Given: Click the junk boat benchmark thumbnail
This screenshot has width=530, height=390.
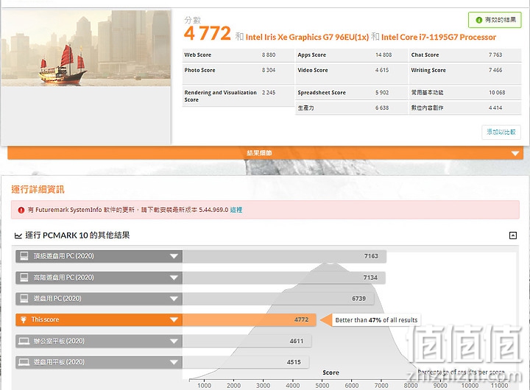Looking at the screenshot, I should pos(86,49).
